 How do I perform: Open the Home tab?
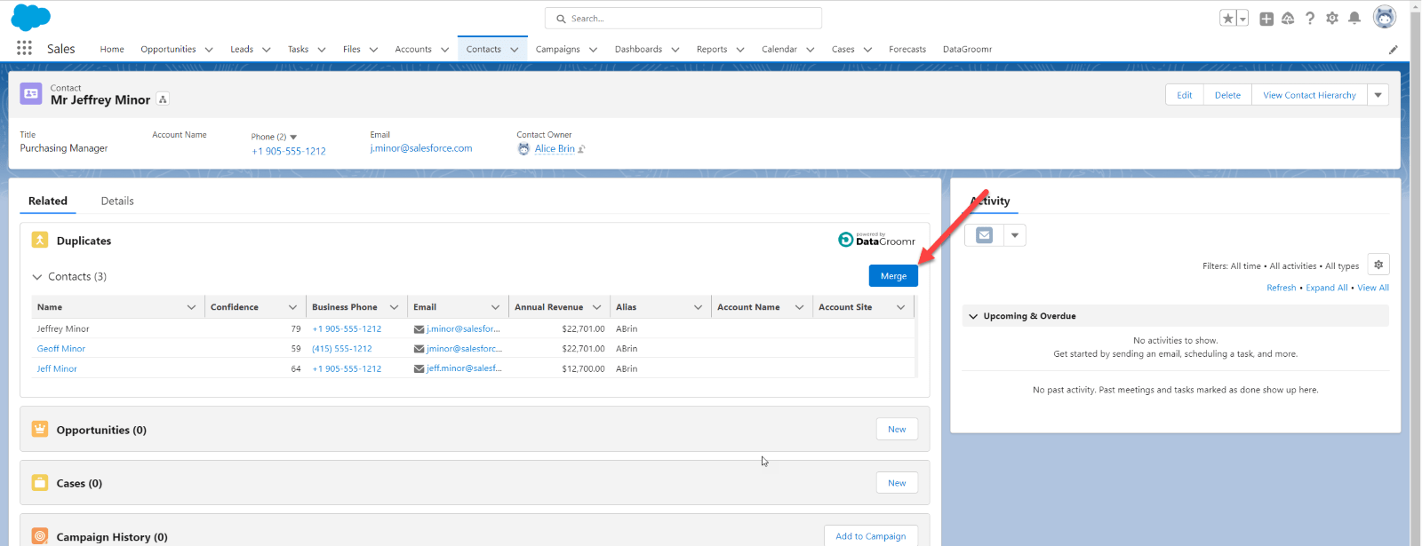pyautogui.click(x=112, y=50)
